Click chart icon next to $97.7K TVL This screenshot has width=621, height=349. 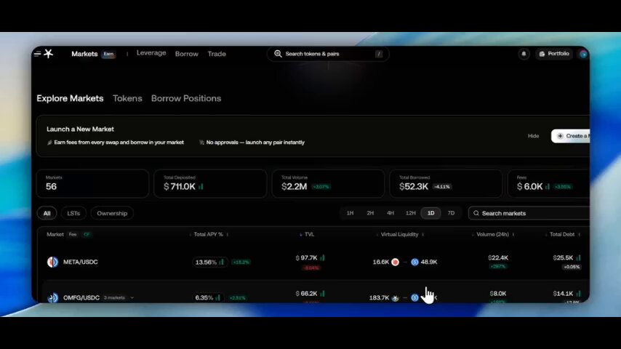tap(322, 258)
